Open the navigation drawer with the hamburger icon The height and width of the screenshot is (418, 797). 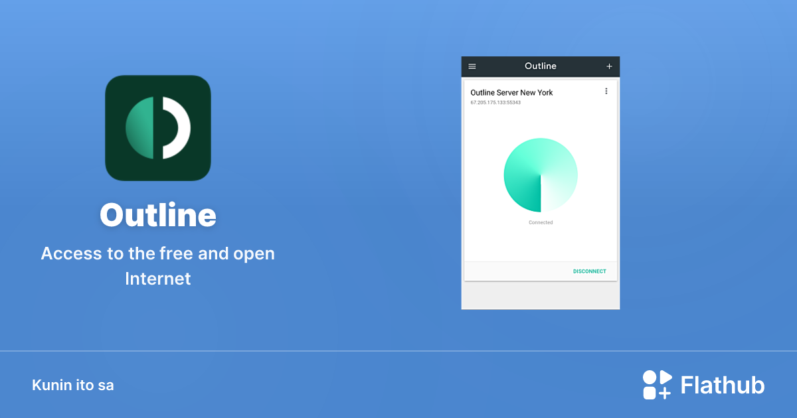pos(472,66)
